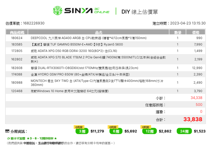This screenshot has height=150, width=211.
Task: Click the quote number 1682226930
Action: [34, 23]
